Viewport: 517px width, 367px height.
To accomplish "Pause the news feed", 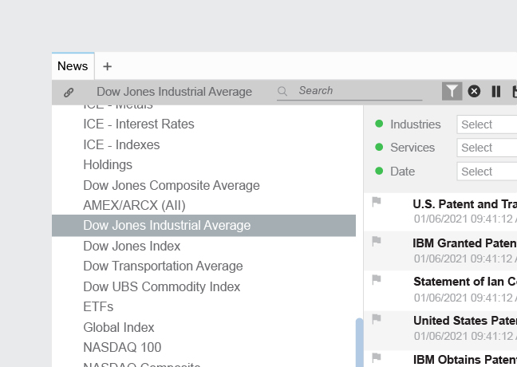I will pyautogui.click(x=496, y=91).
